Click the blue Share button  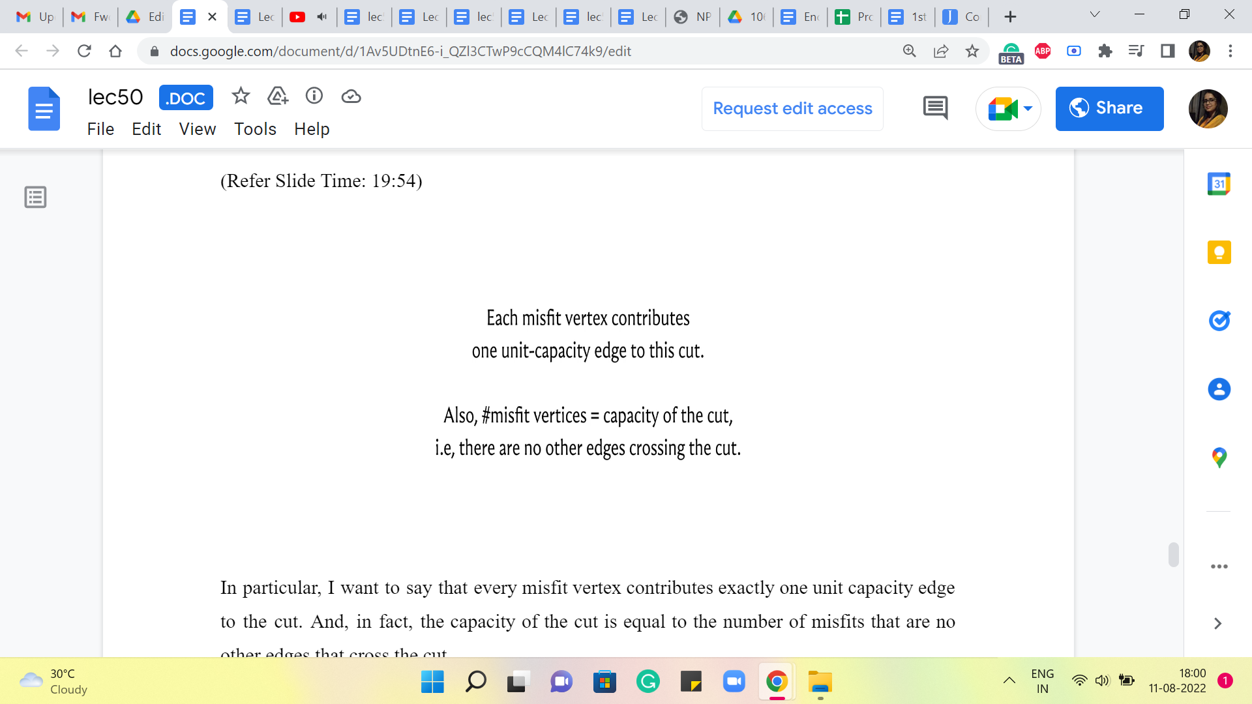coord(1109,108)
